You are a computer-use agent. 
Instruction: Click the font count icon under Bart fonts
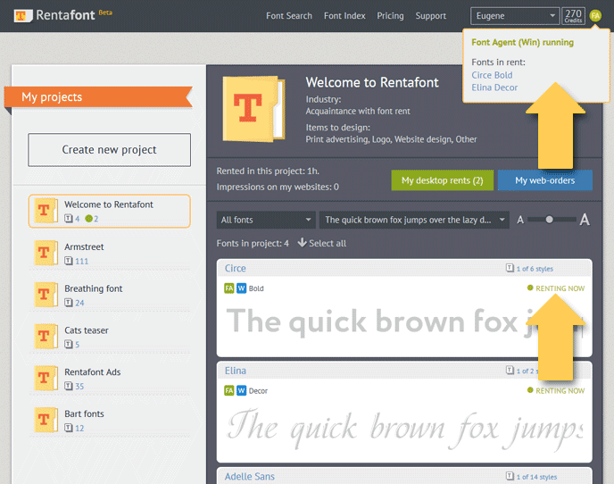point(69,428)
